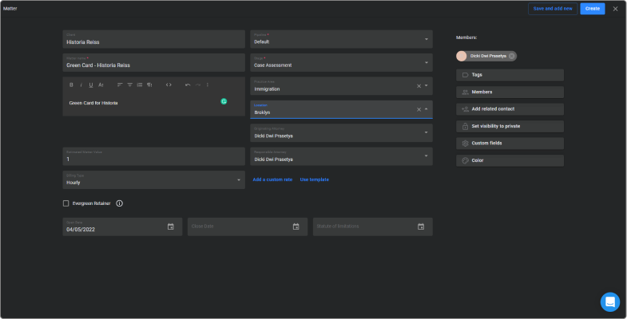This screenshot has height=319, width=627.
Task: Open the Custom fields option
Action: (510, 144)
